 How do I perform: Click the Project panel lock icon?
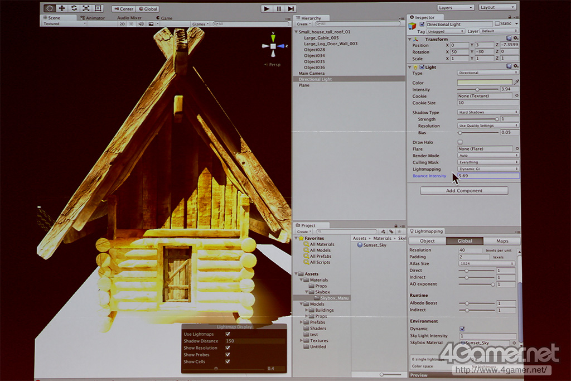[396, 226]
